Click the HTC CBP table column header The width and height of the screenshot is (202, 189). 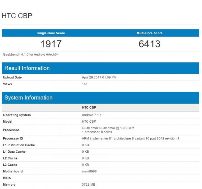click(89, 107)
